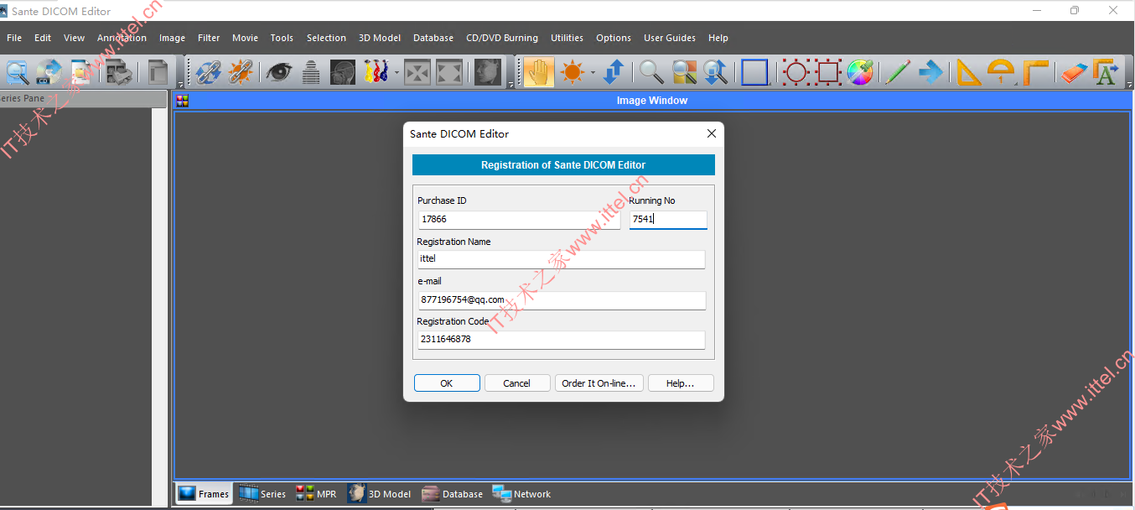This screenshot has width=1135, height=510.
Task: Open the File menu
Action: coord(14,38)
